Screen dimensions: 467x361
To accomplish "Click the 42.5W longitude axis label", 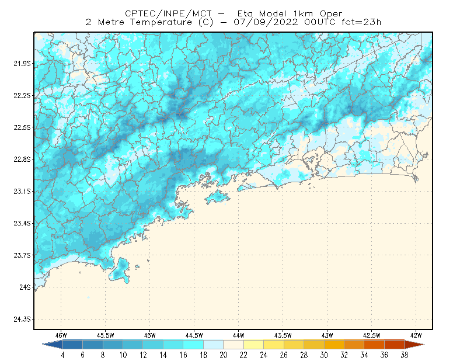I will click(x=371, y=335).
